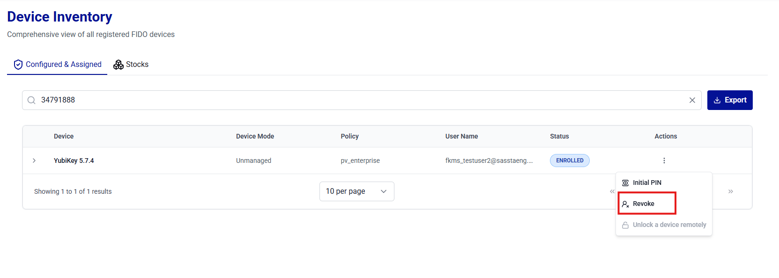Click Unlock a device remotely

(664, 225)
